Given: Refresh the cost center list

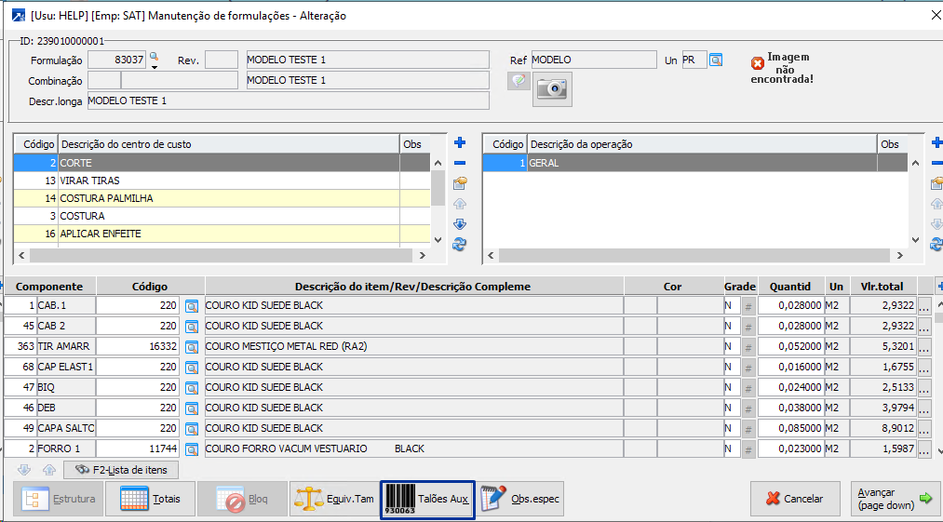Looking at the screenshot, I should pyautogui.click(x=460, y=244).
